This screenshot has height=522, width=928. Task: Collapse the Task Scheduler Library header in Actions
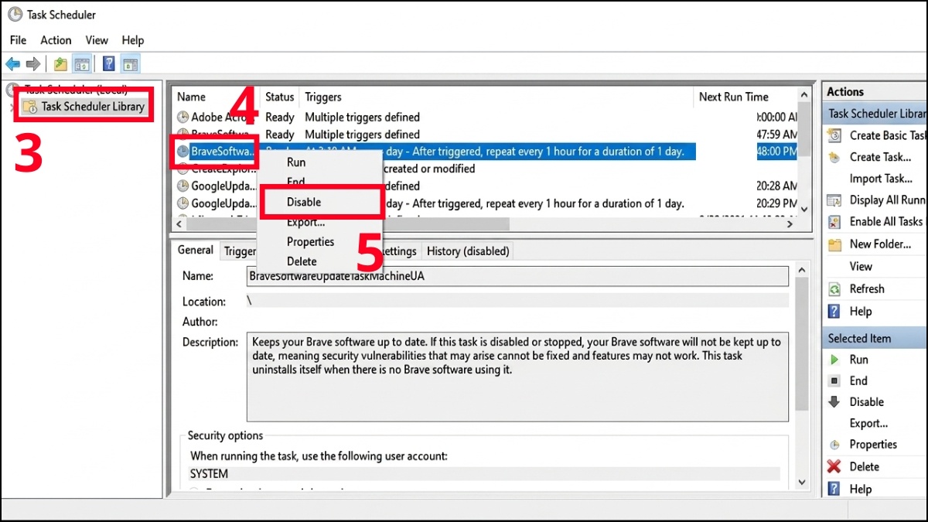(875, 114)
